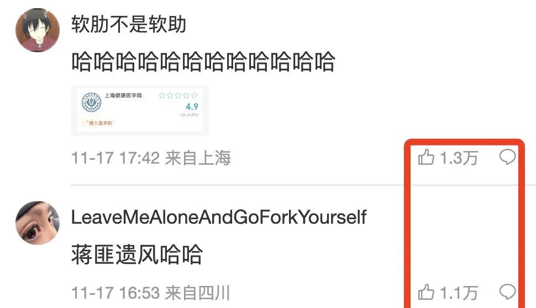Click the 4.9 rating score in the image

pyautogui.click(x=192, y=107)
